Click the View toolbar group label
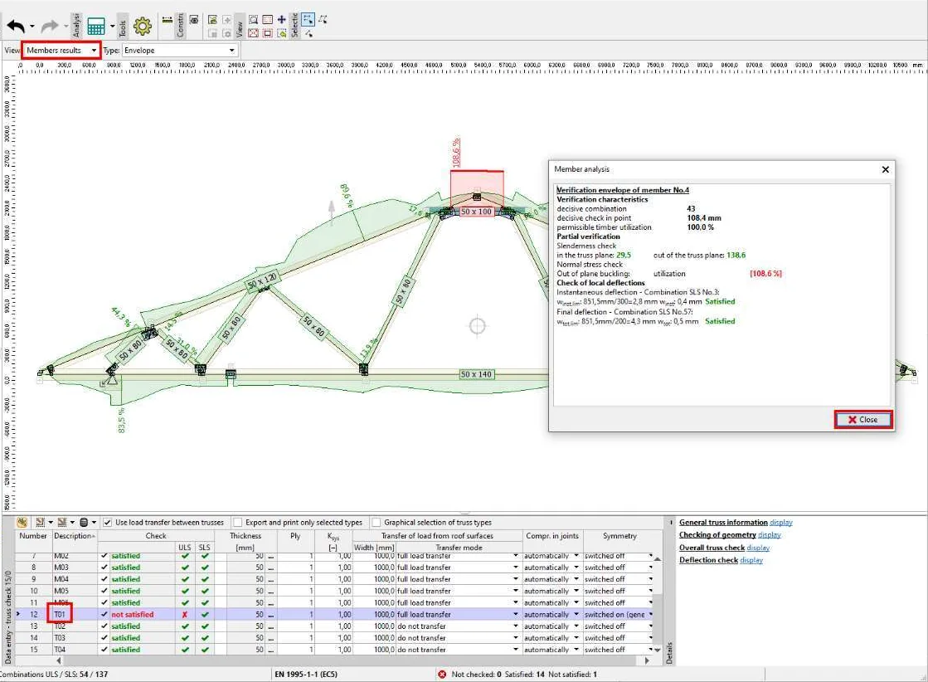928x682 pixels. [x=240, y=26]
